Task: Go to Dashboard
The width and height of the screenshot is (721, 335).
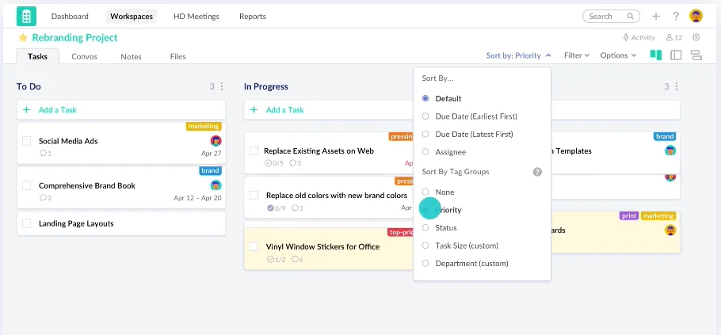Action: point(70,16)
